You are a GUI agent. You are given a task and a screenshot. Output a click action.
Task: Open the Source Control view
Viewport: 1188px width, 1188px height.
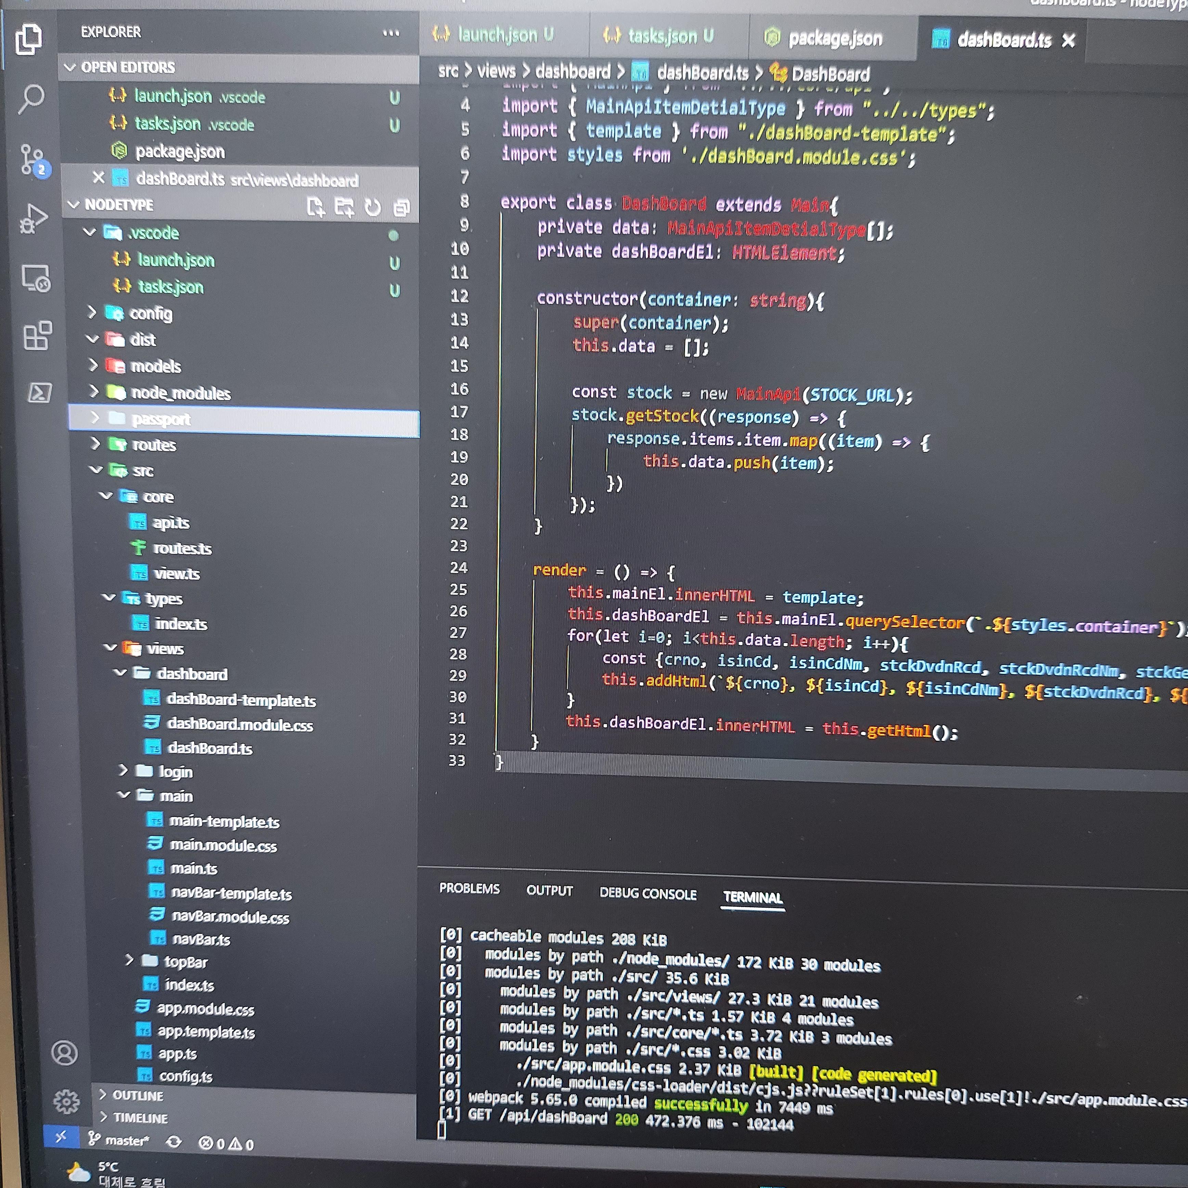click(x=32, y=160)
